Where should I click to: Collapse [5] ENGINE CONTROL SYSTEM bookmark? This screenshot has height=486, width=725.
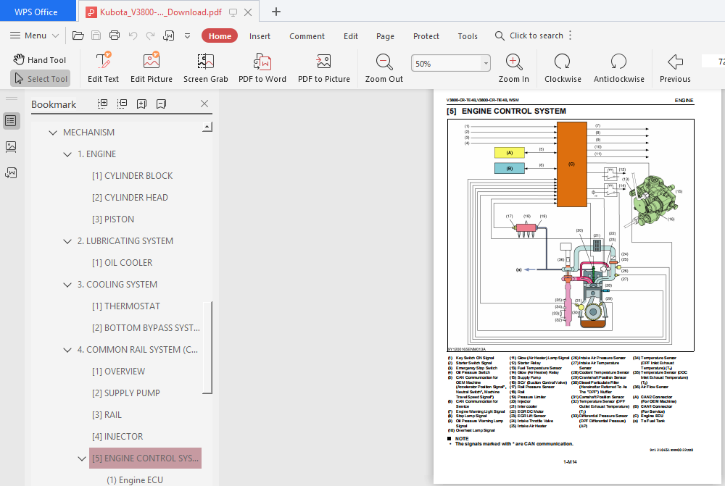coord(82,458)
